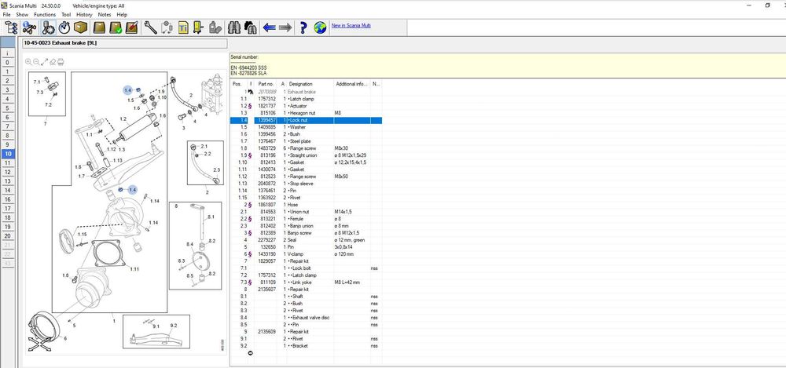Click the blue back arrow
786x368 pixels.
(269, 29)
